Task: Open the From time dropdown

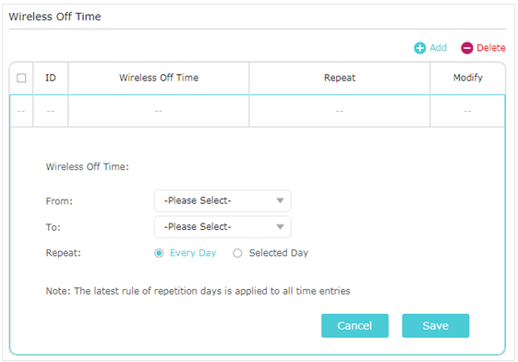Action: click(223, 200)
